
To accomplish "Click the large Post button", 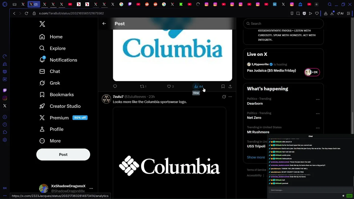I will pyautogui.click(x=63, y=155).
